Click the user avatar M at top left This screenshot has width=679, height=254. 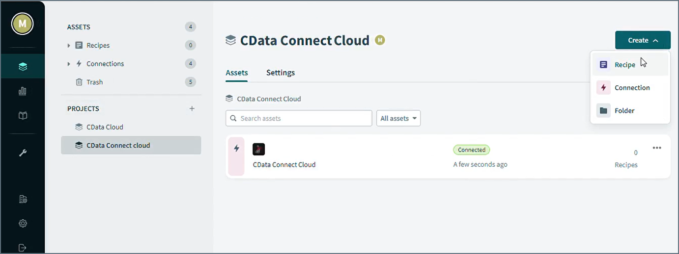coord(22,24)
